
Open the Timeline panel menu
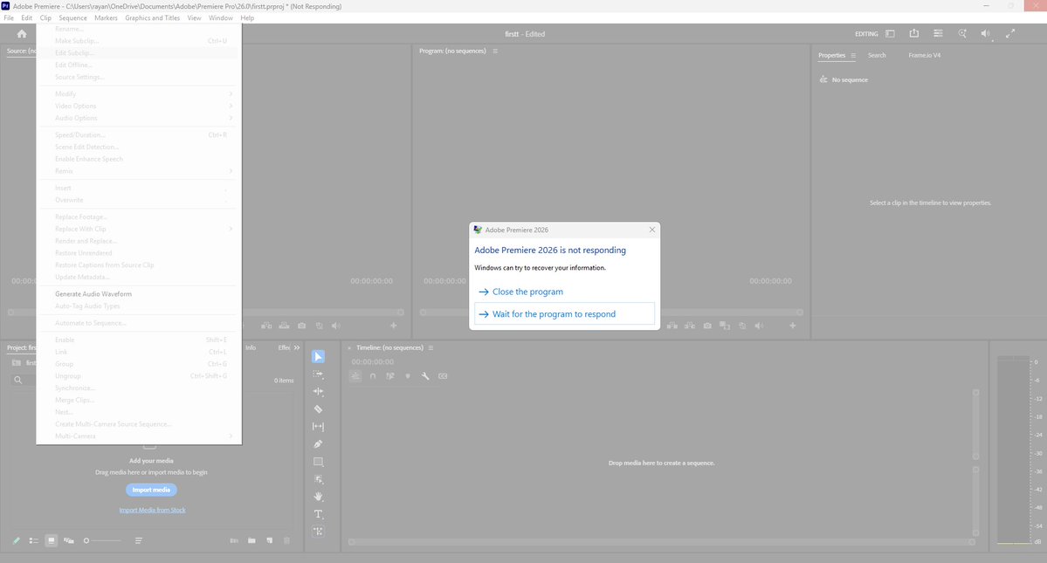(431, 347)
